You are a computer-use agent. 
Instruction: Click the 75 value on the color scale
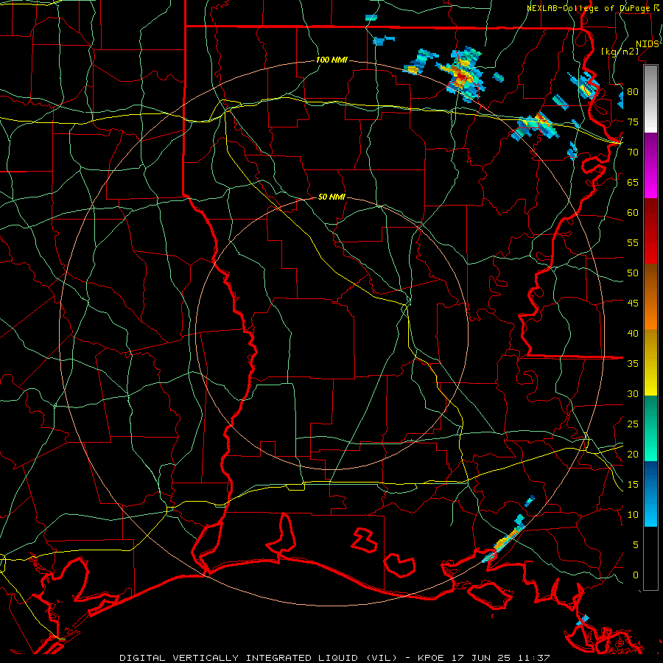[x=633, y=122]
